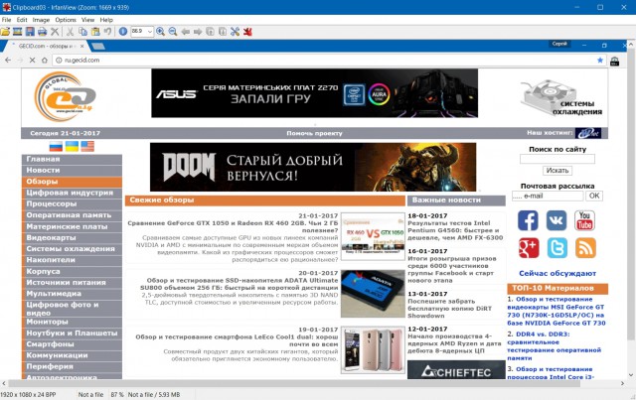
Task: Select the GECID.com browser tab
Action: [45, 47]
